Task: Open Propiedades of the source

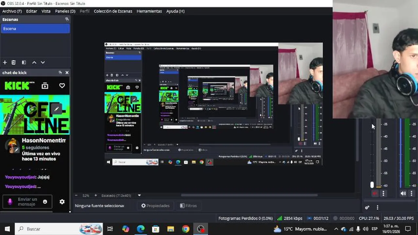Action: pyautogui.click(x=155, y=206)
